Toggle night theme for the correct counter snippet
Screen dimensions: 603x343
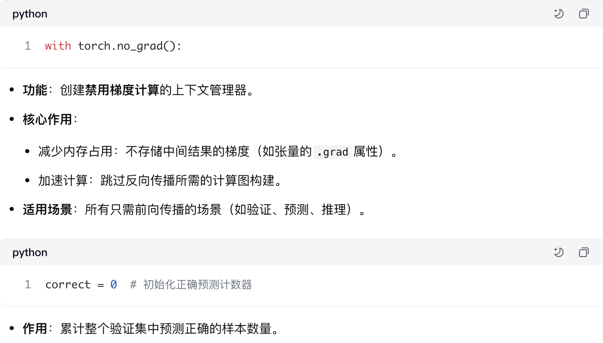point(559,252)
